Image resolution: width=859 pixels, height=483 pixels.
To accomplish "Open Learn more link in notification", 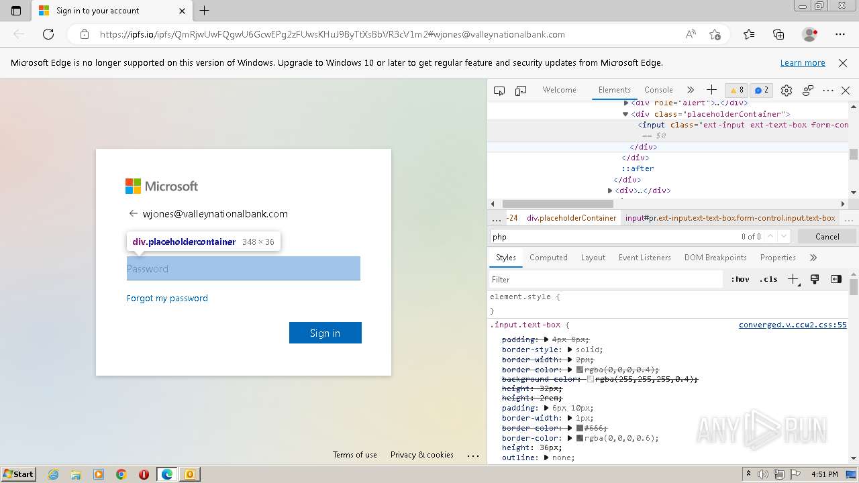I will point(803,62).
